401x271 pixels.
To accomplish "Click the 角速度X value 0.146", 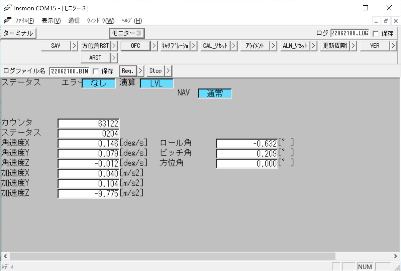I will pyautogui.click(x=89, y=144).
